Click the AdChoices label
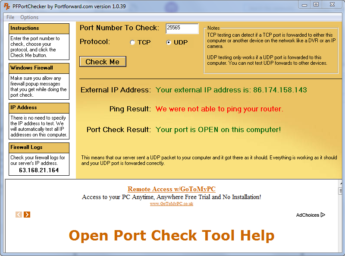The width and height of the screenshot is (345, 256). click(307, 215)
